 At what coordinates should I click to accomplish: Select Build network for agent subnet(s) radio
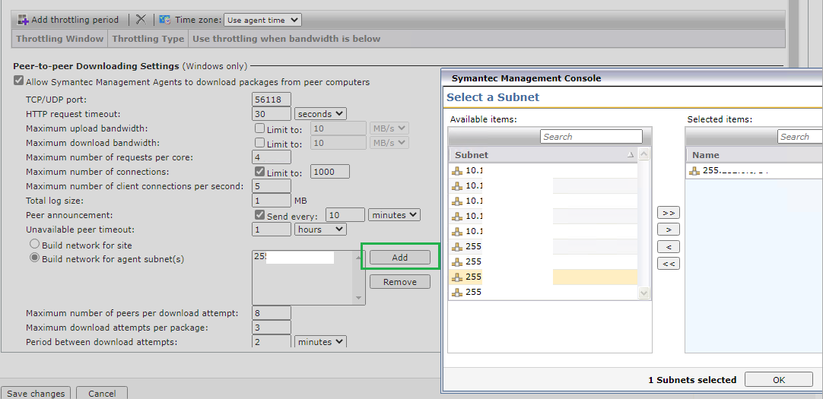coord(35,258)
